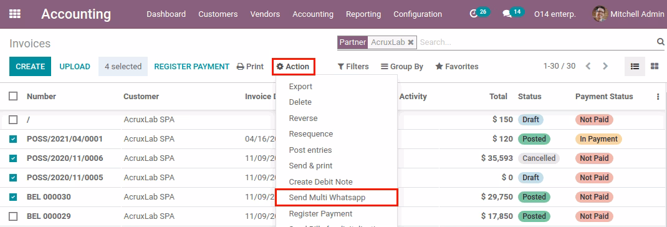Click REGISTER PAYMENT toolbar button
Screen dimensions: 667x227
point(192,67)
